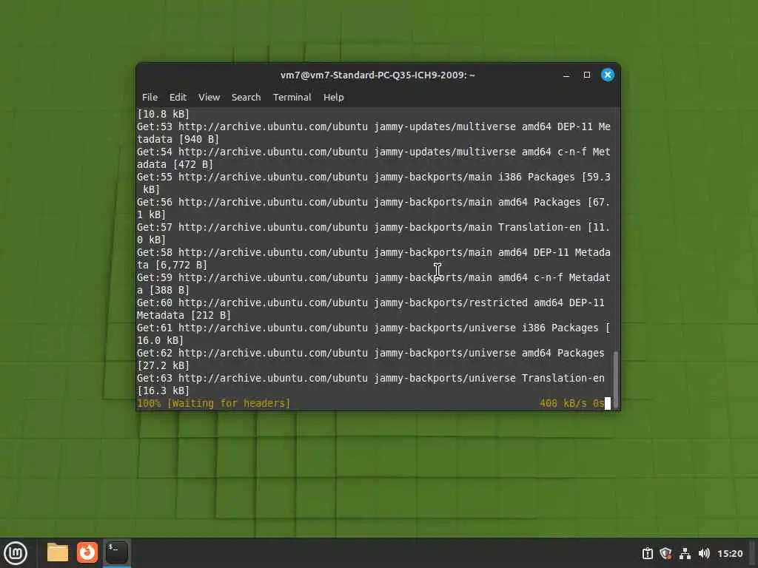Open the Linux Mint start menu

click(16, 552)
